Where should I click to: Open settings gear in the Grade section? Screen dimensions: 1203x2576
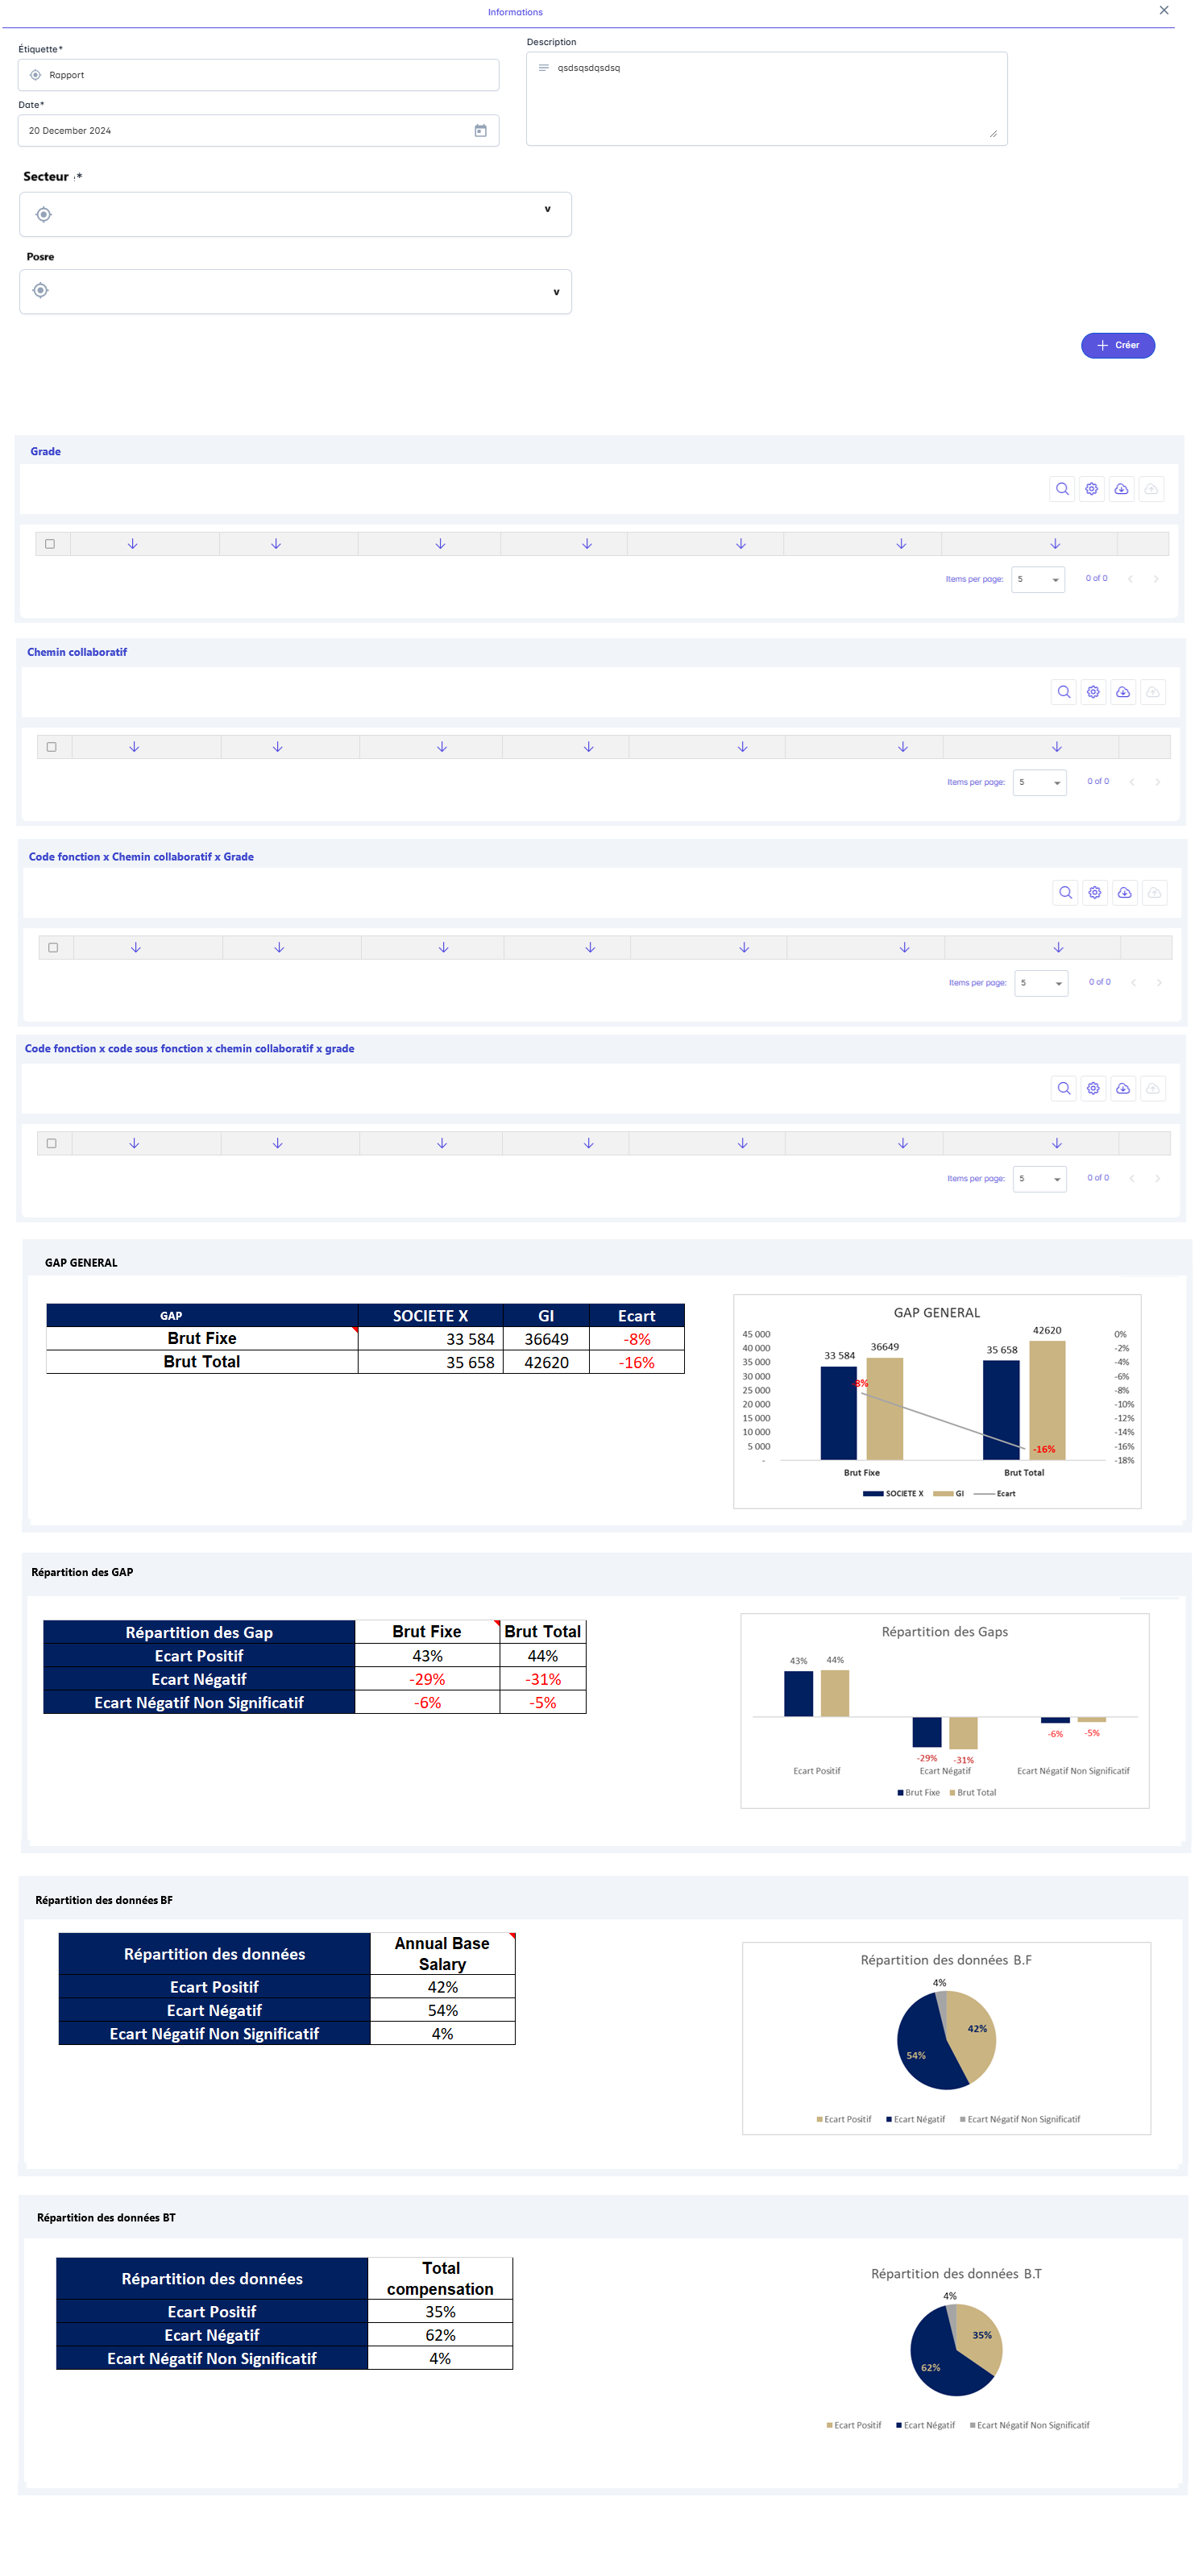click(x=1091, y=489)
